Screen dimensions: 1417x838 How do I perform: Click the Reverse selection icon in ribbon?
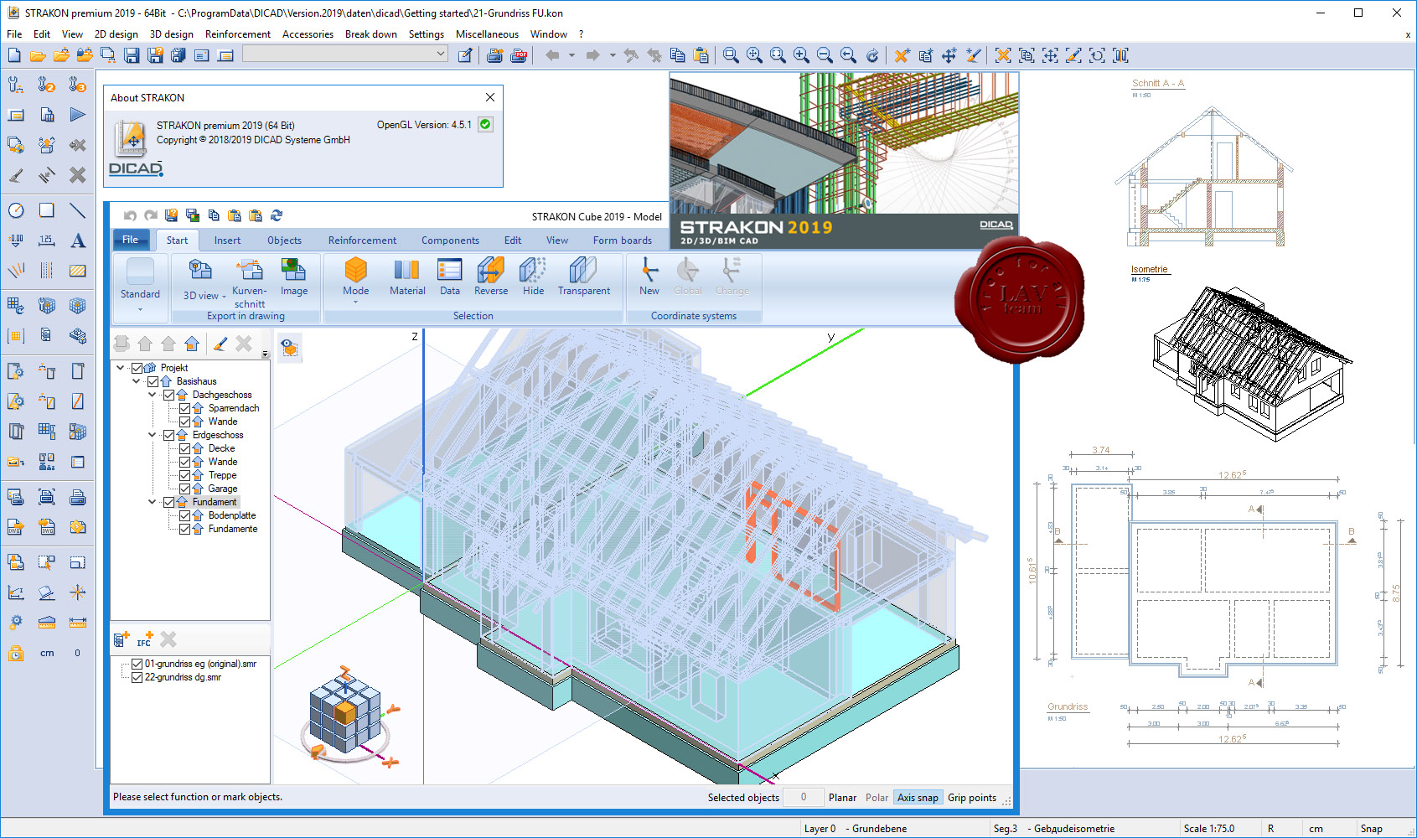(x=491, y=270)
